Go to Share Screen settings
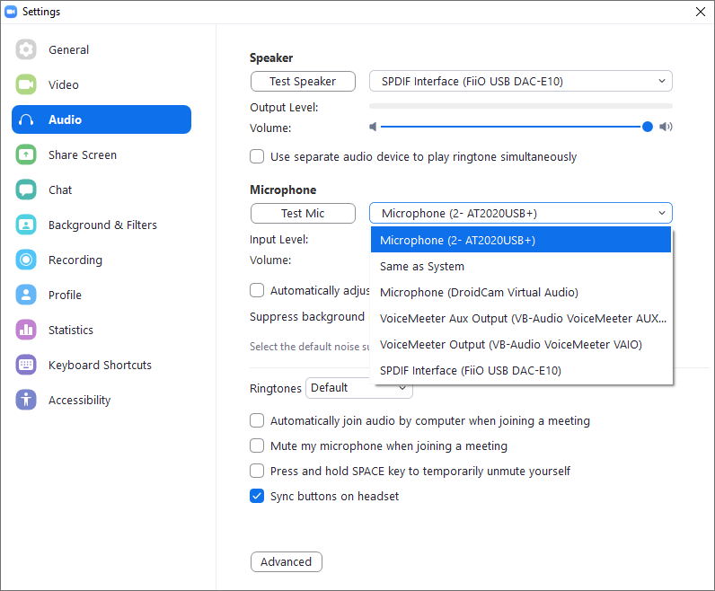715x591 pixels. 102,154
